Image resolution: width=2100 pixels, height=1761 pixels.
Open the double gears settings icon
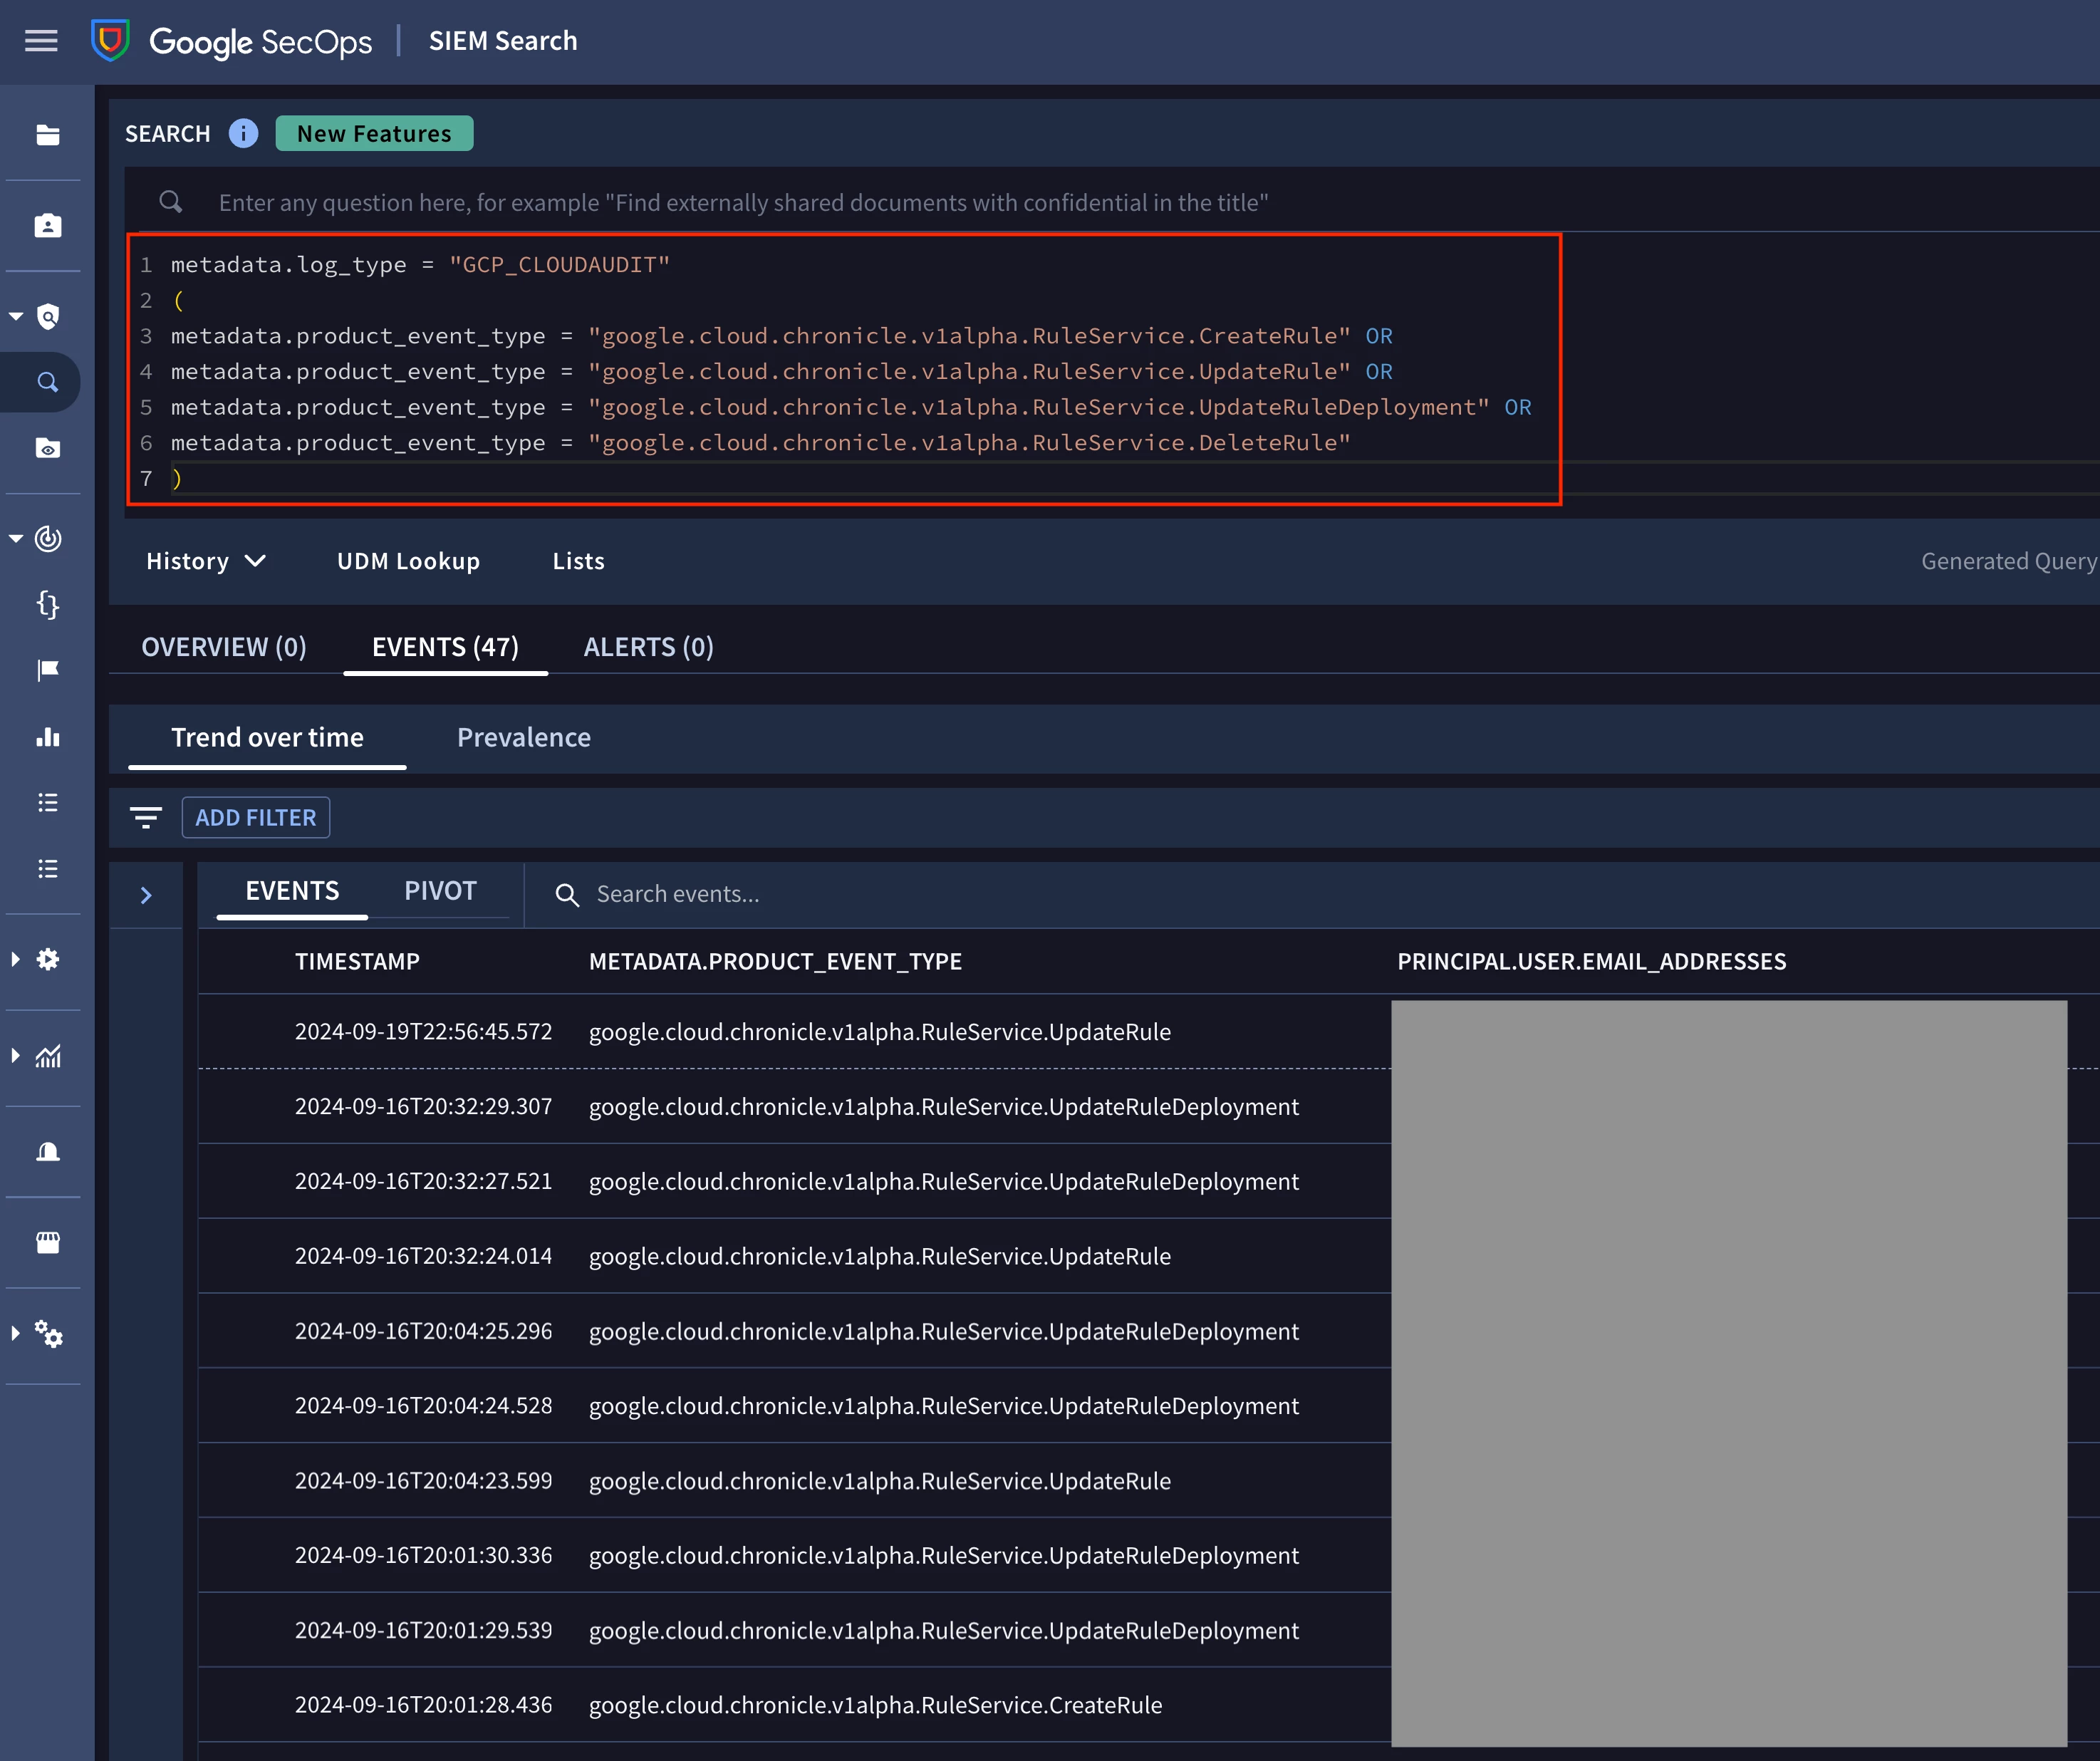48,1334
